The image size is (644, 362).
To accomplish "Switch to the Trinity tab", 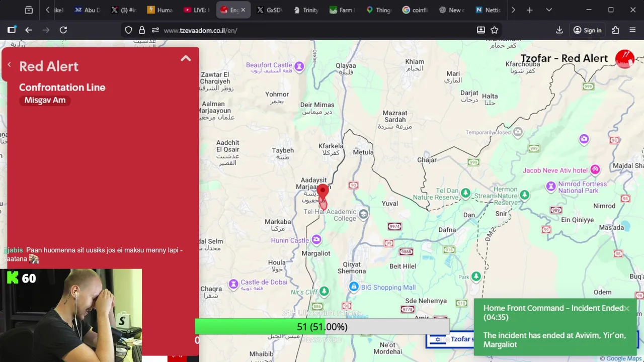I will [306, 10].
